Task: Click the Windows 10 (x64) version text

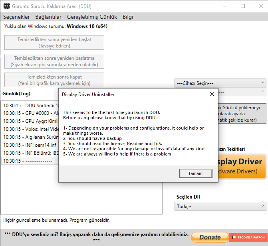Action: pyautogui.click(x=87, y=26)
